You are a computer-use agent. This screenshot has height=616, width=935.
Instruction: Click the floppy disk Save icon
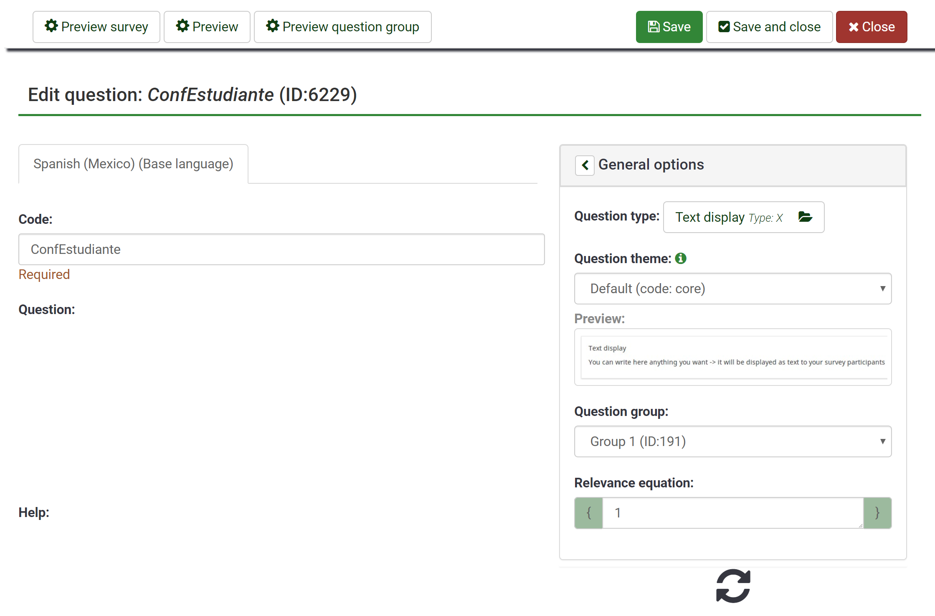(654, 27)
